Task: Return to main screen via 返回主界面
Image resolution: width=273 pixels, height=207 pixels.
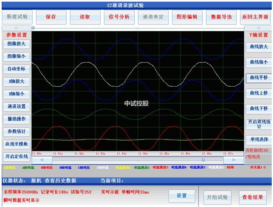Action: (255, 17)
